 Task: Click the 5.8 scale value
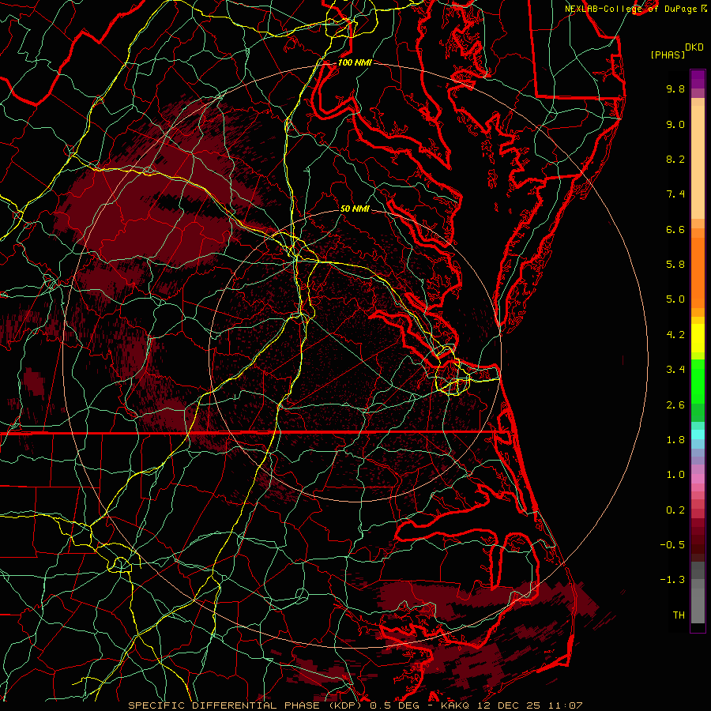675,265
